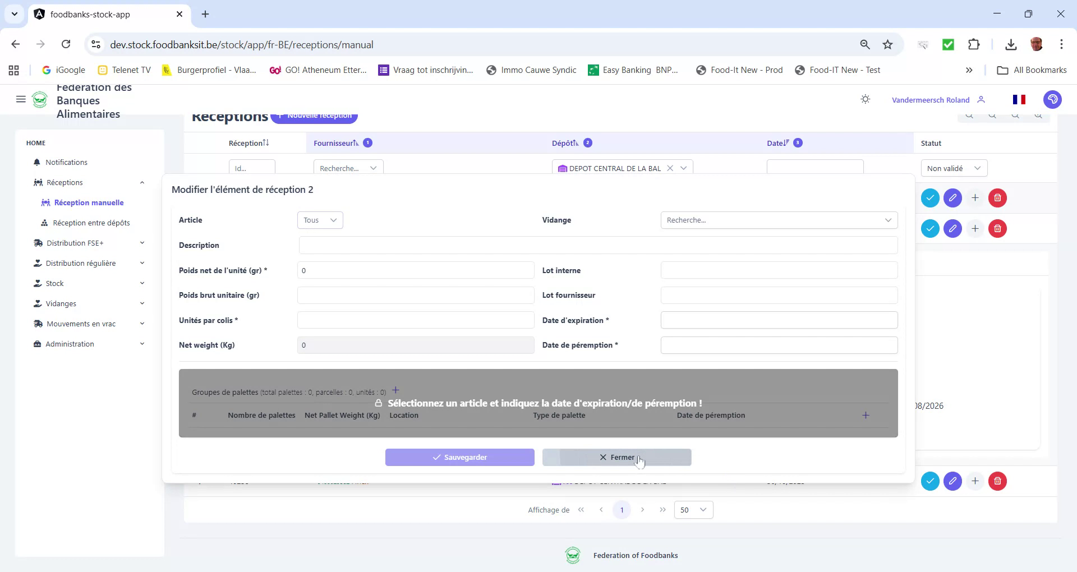Viewport: 1077px width, 572px height.
Task: Click the Sauvegarder button
Action: [459, 457]
